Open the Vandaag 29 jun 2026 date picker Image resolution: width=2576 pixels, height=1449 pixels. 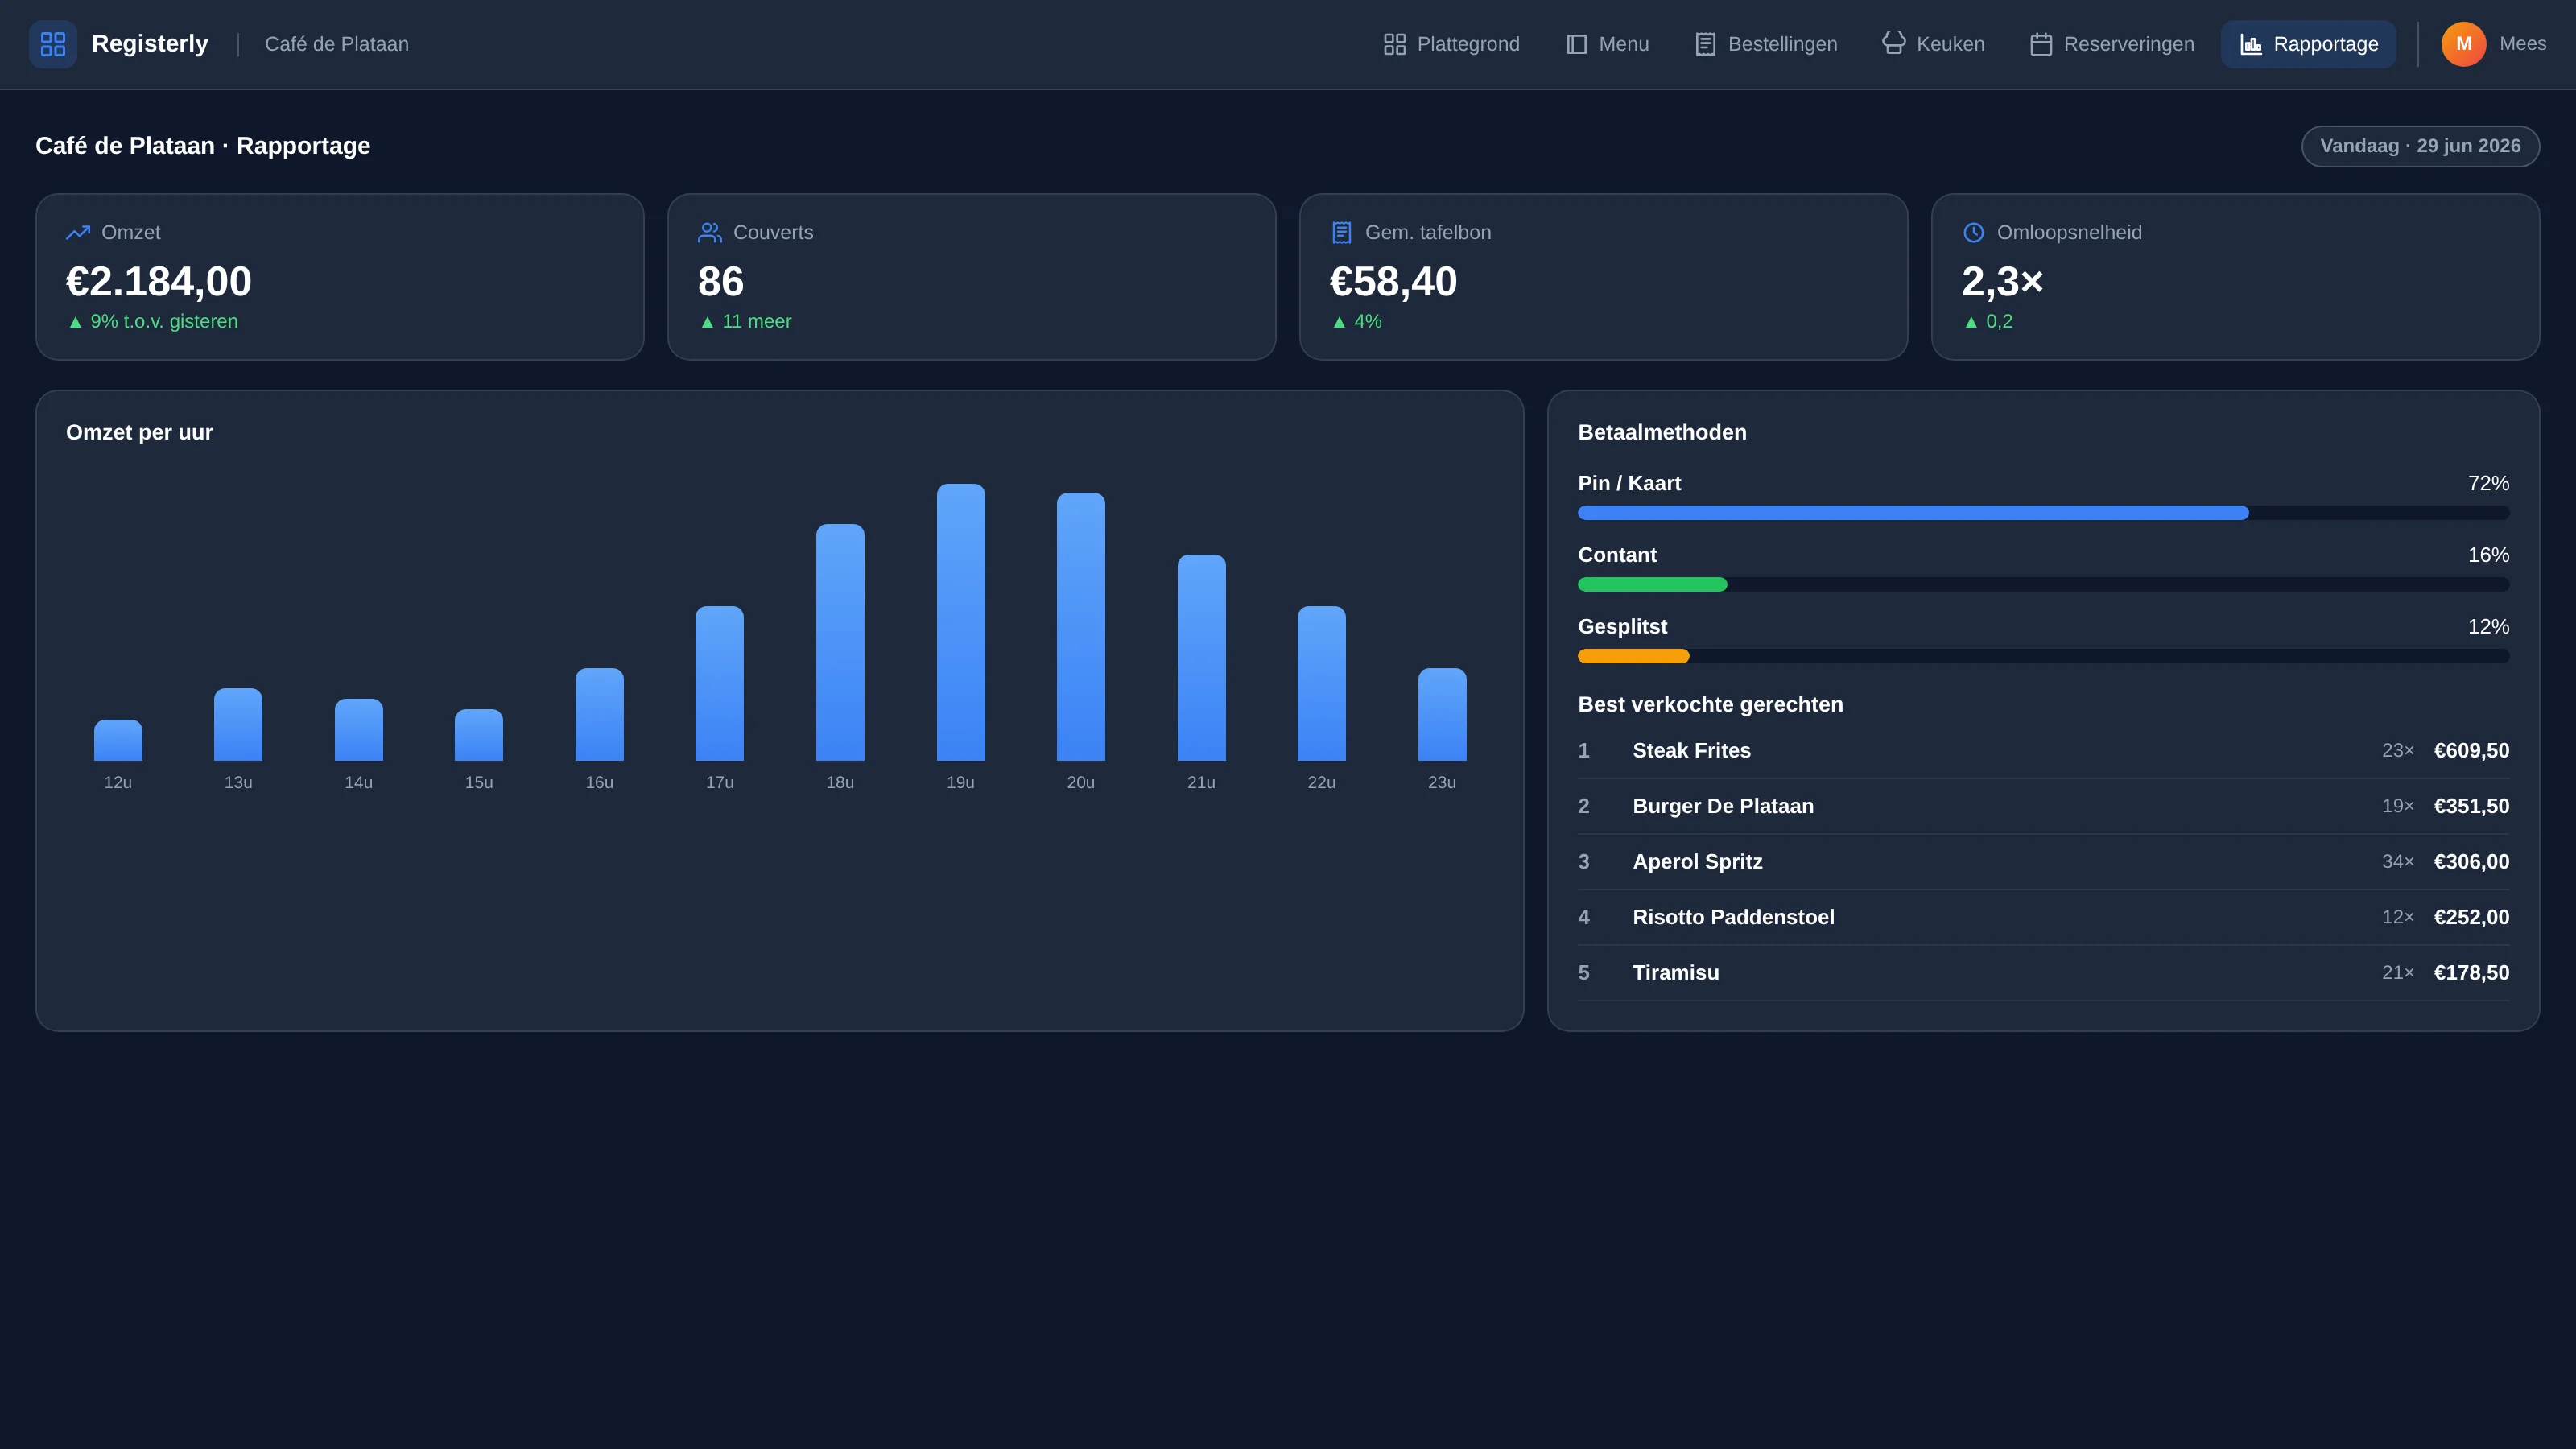[2420, 146]
